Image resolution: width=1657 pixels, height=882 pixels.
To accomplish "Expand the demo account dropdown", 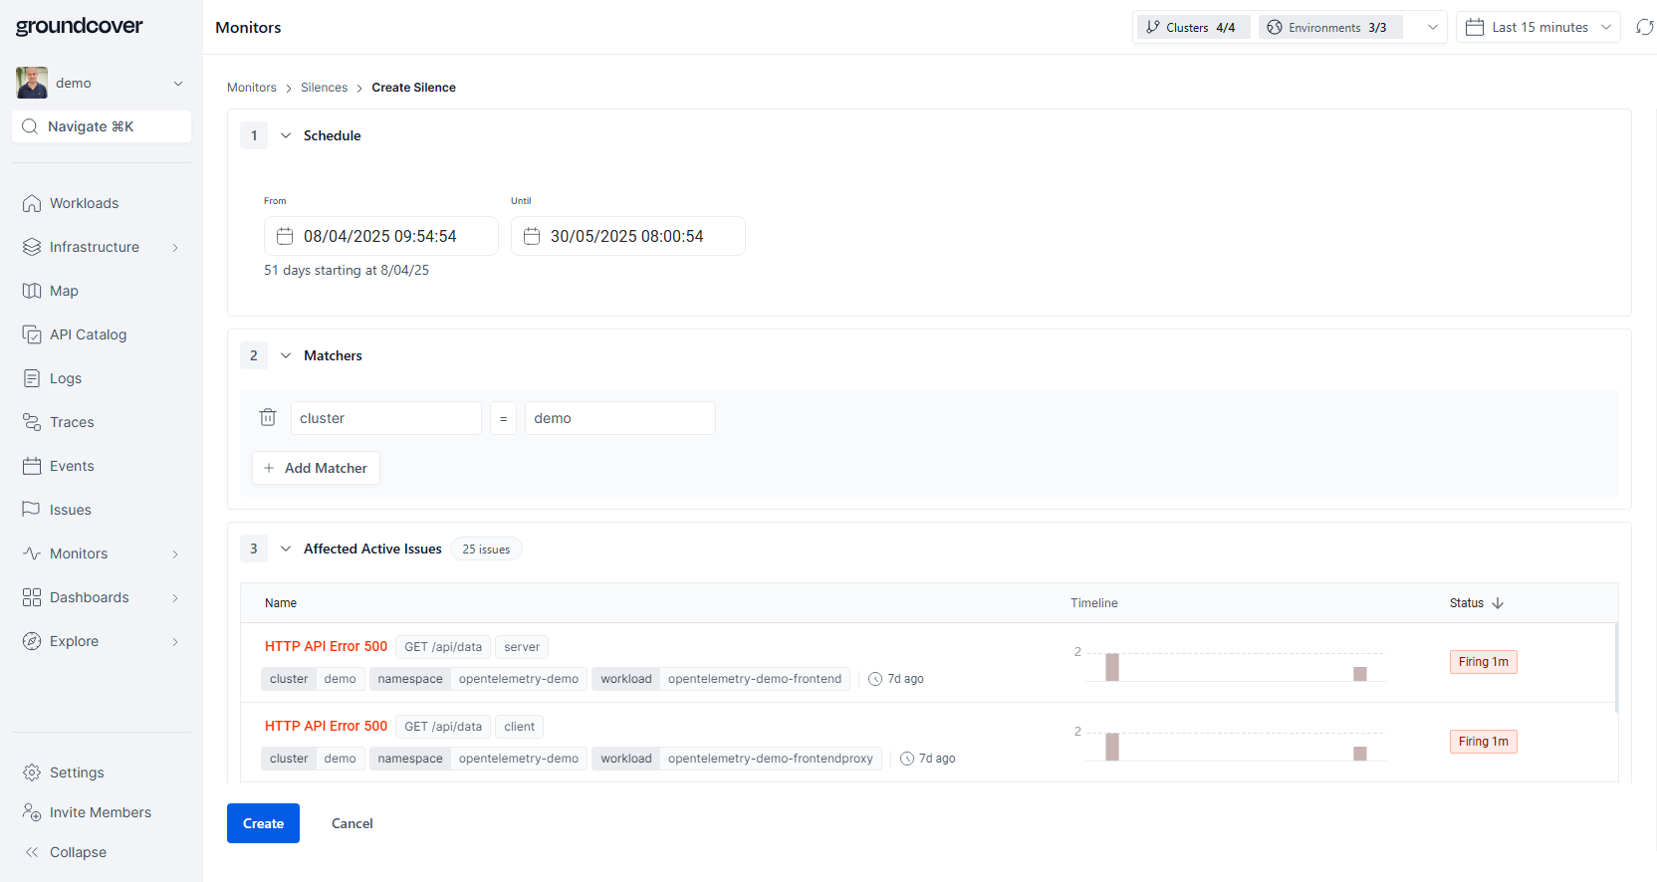I will point(178,84).
